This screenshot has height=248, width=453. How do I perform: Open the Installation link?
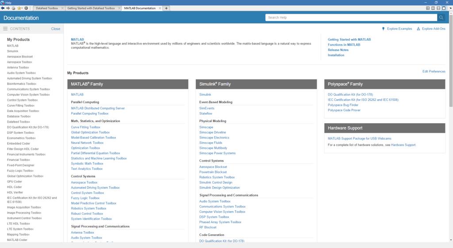[x=336, y=55]
